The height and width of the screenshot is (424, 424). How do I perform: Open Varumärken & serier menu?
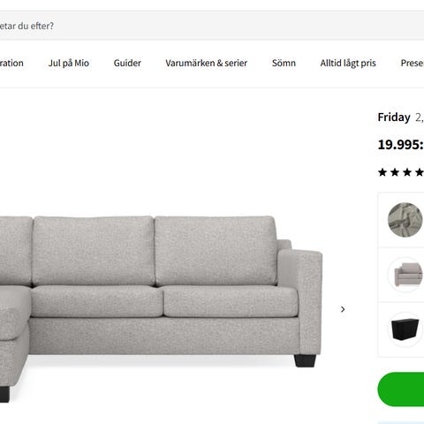pyautogui.click(x=207, y=63)
